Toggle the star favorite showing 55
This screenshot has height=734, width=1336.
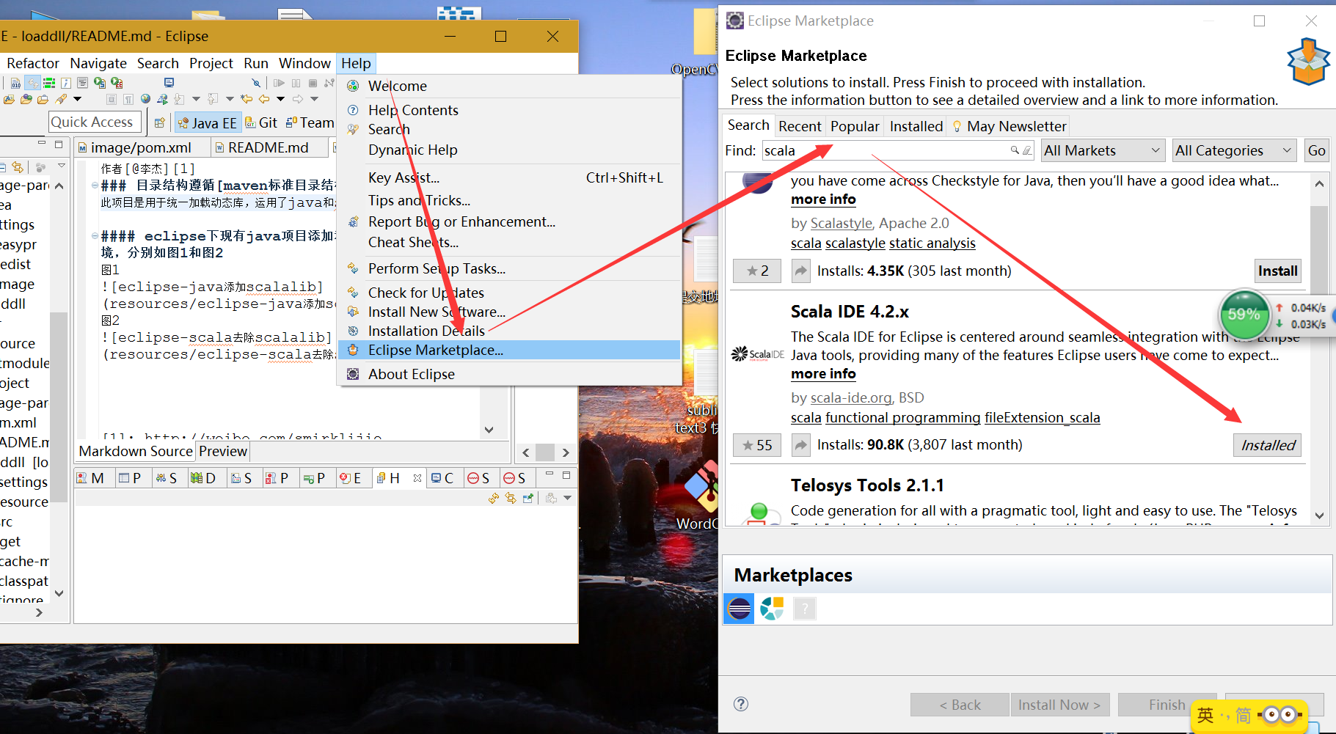tap(757, 444)
